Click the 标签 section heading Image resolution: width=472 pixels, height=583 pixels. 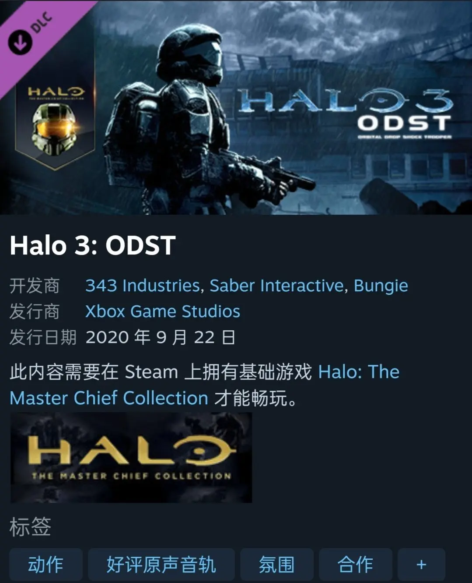30,526
